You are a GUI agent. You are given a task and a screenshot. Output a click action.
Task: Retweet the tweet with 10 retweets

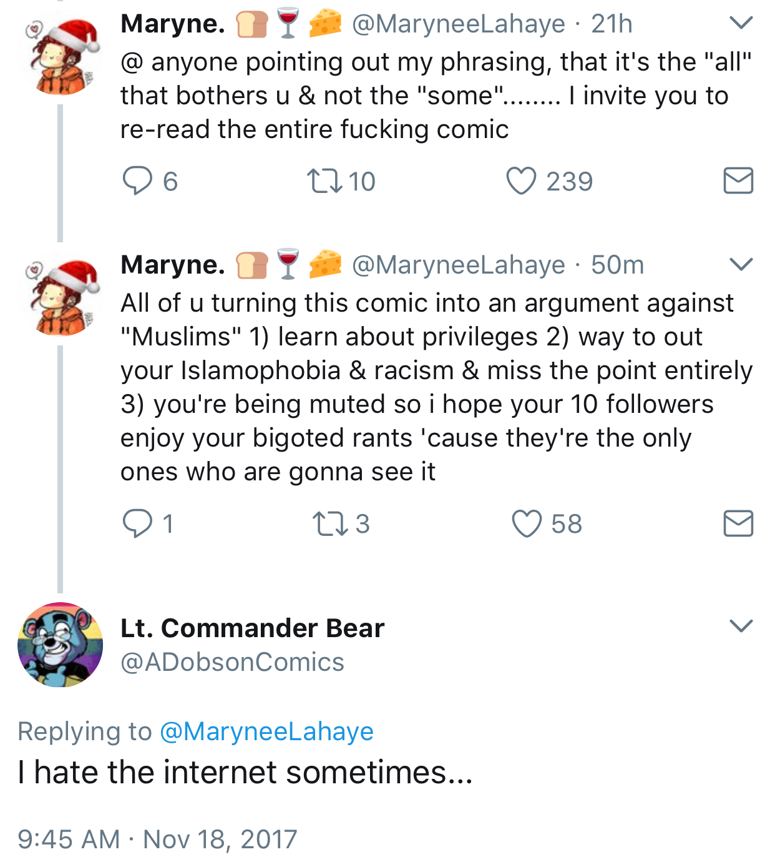click(x=324, y=181)
